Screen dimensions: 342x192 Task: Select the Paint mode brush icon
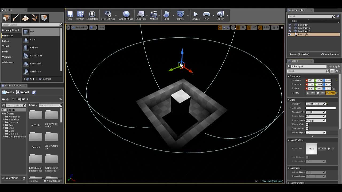[15, 18]
